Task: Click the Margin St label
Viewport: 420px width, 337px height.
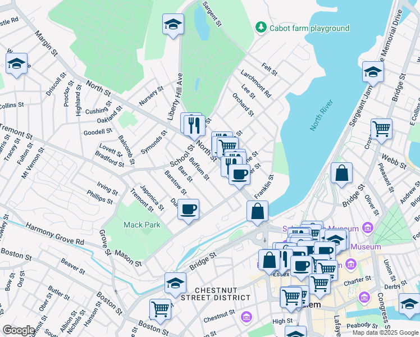Action: point(46,43)
